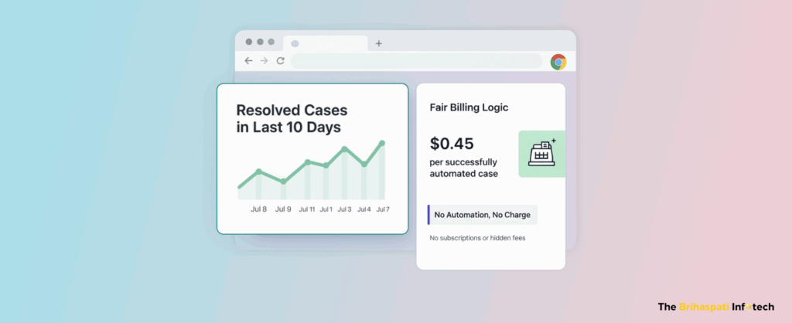Image resolution: width=792 pixels, height=323 pixels.
Task: Click the browser back arrow
Action: coord(248,60)
